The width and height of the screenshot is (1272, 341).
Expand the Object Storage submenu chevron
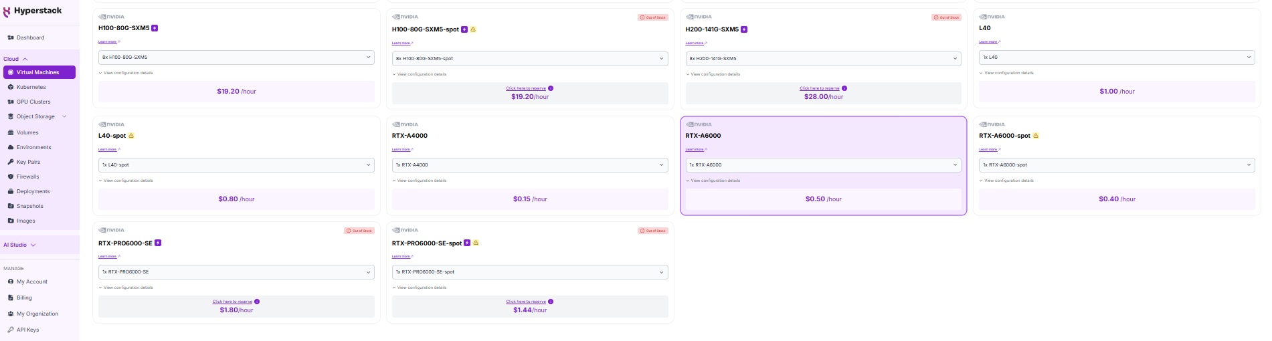coord(64,116)
